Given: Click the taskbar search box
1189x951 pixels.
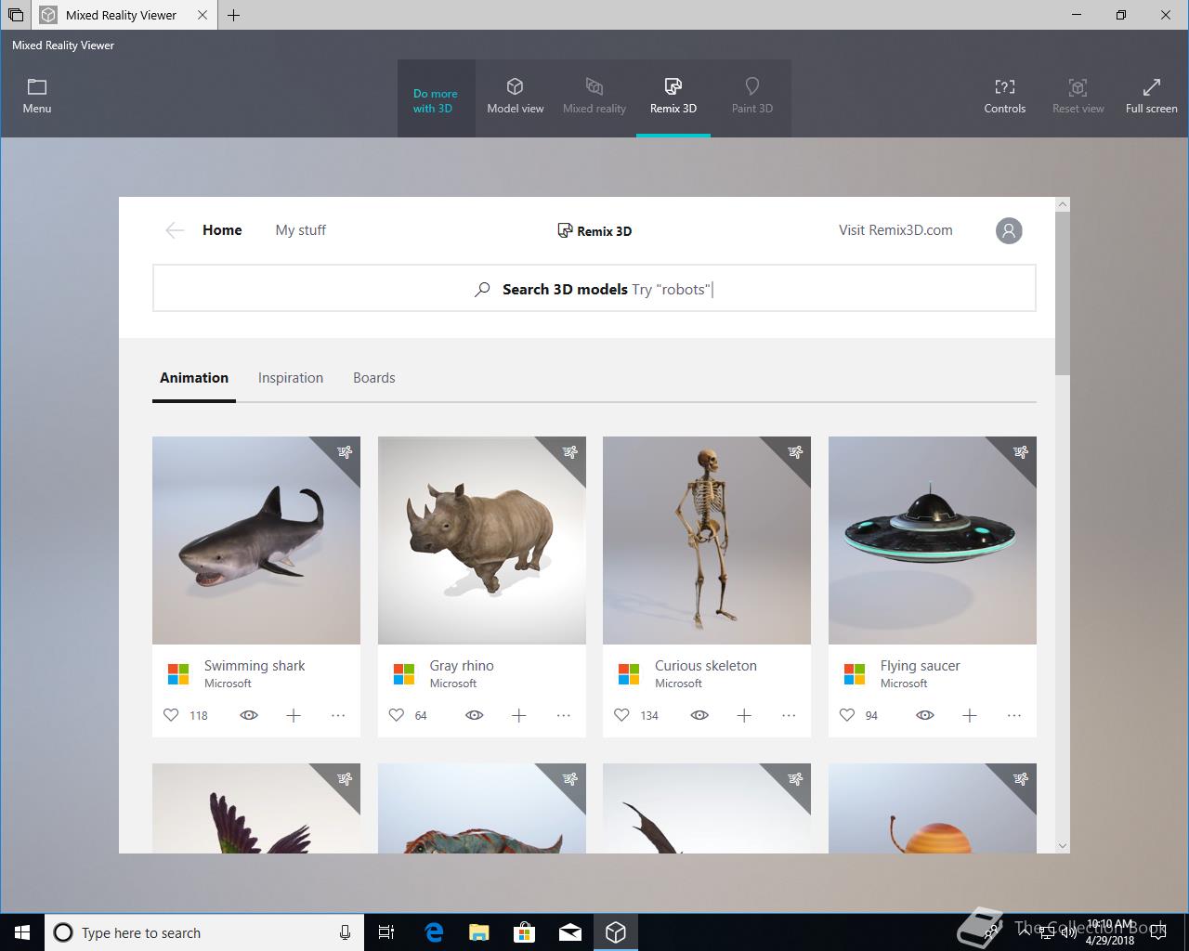Looking at the screenshot, I should click(x=203, y=932).
